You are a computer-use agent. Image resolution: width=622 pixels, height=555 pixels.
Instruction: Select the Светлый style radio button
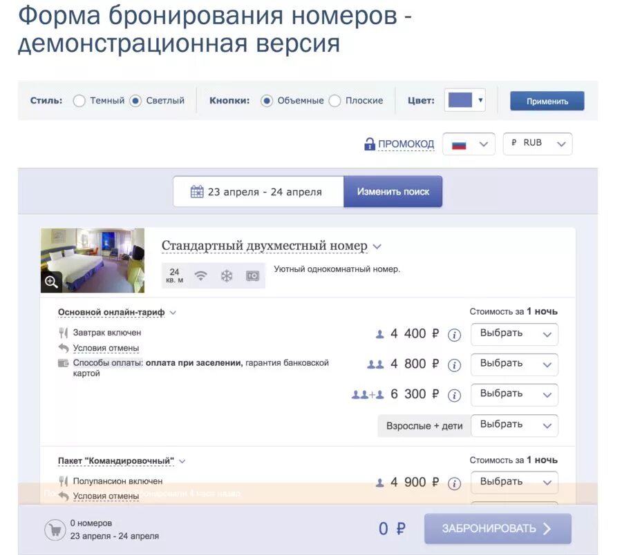click(135, 101)
